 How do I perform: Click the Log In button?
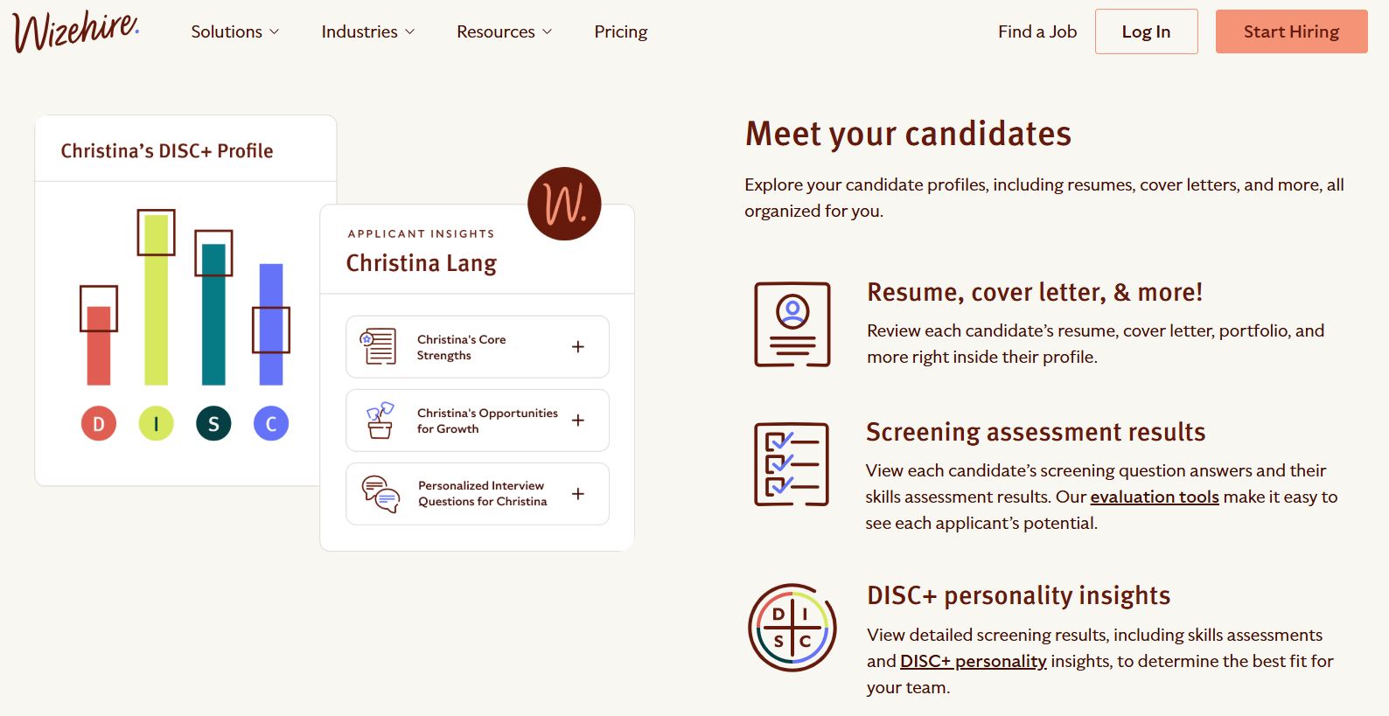(x=1147, y=31)
